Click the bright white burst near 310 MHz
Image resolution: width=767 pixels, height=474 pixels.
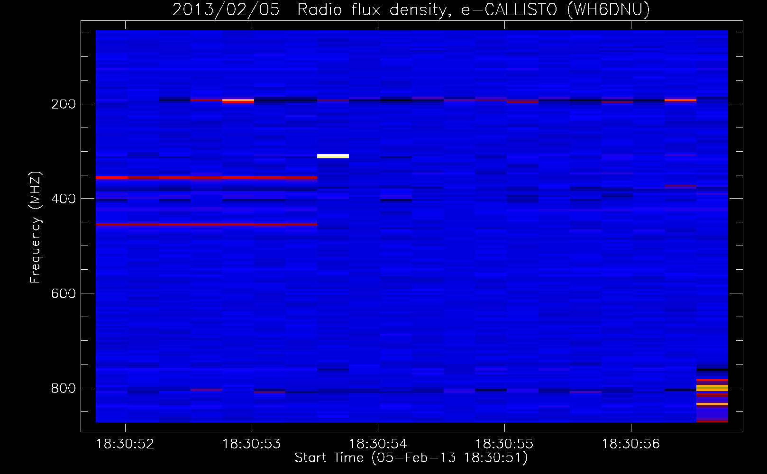click(333, 156)
